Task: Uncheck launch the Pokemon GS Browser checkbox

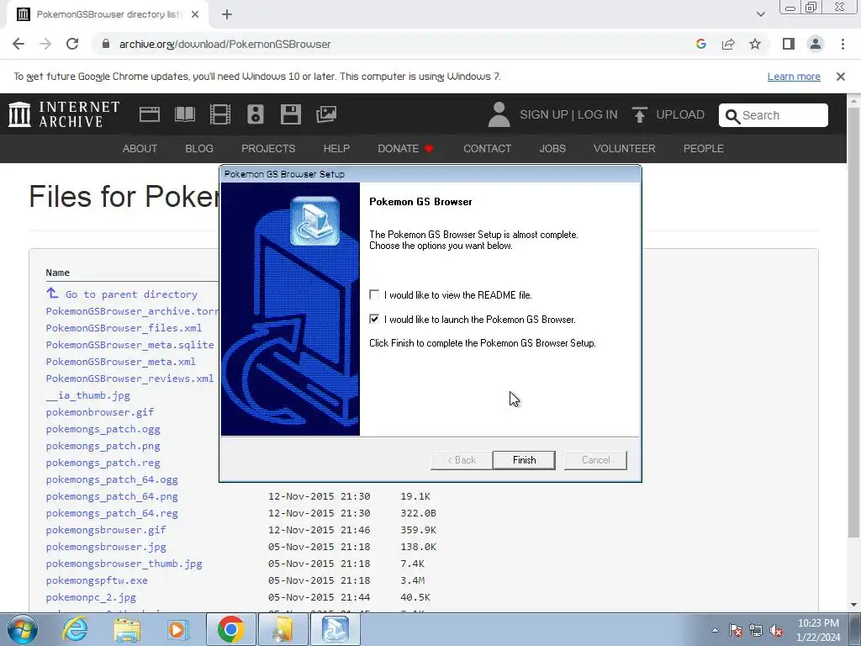Action: (374, 319)
